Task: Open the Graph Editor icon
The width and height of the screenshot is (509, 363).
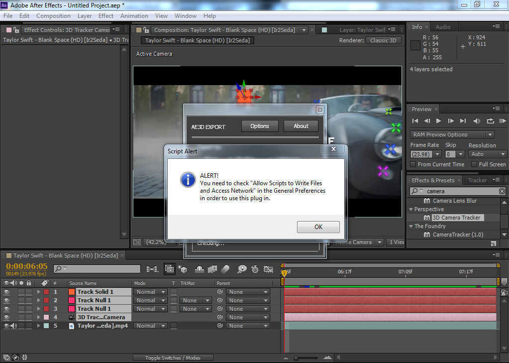Action: pyautogui.click(x=268, y=269)
